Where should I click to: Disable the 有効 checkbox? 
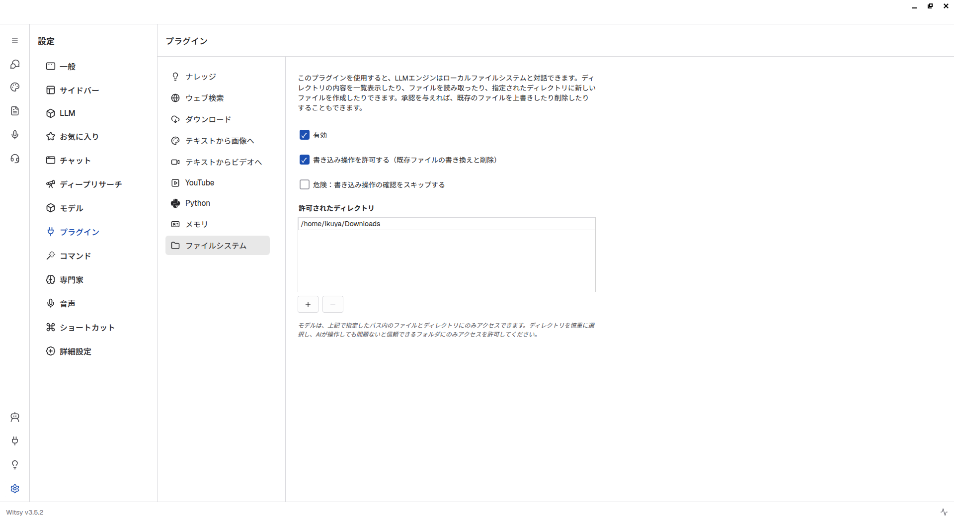pos(305,135)
